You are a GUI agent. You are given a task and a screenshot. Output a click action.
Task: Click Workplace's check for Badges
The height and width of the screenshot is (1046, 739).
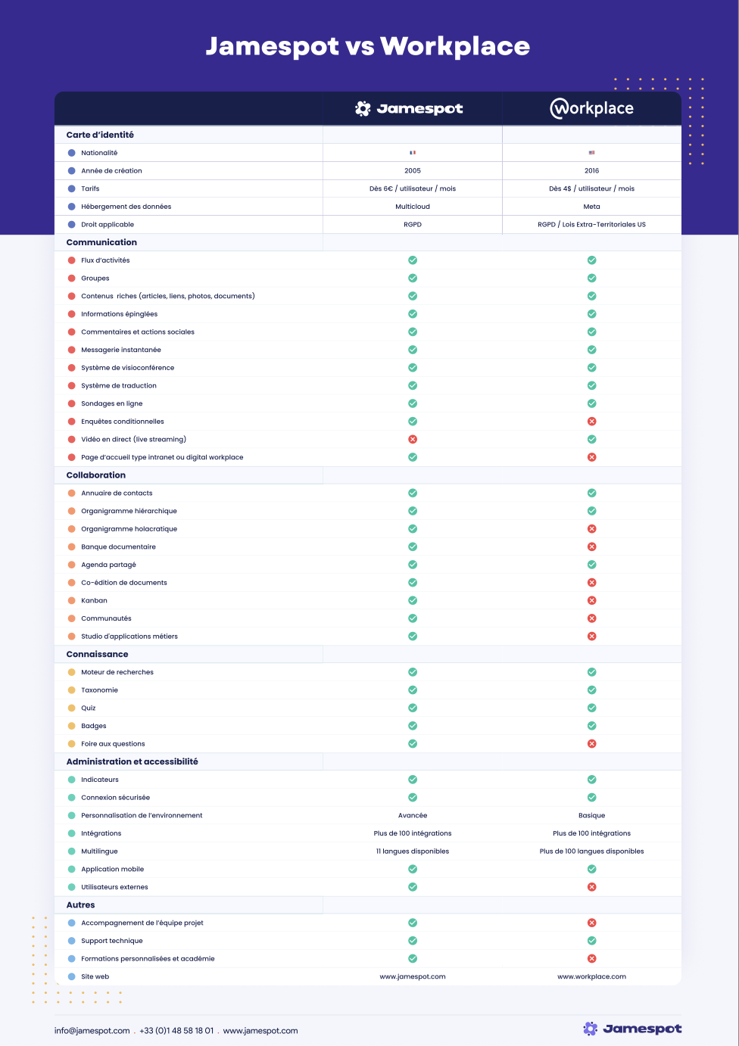coord(592,726)
